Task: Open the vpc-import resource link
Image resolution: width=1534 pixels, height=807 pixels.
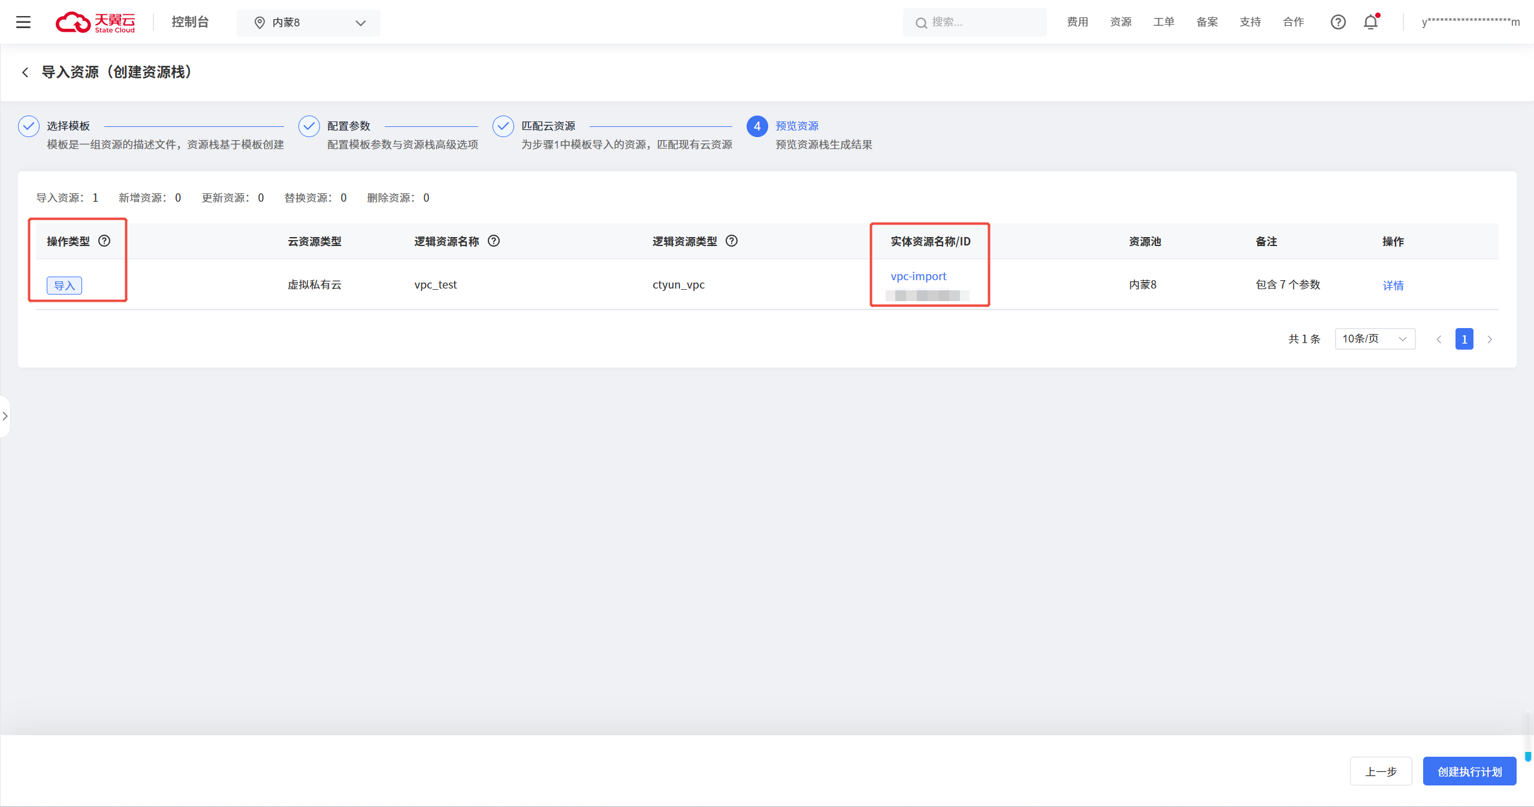Action: pos(918,276)
